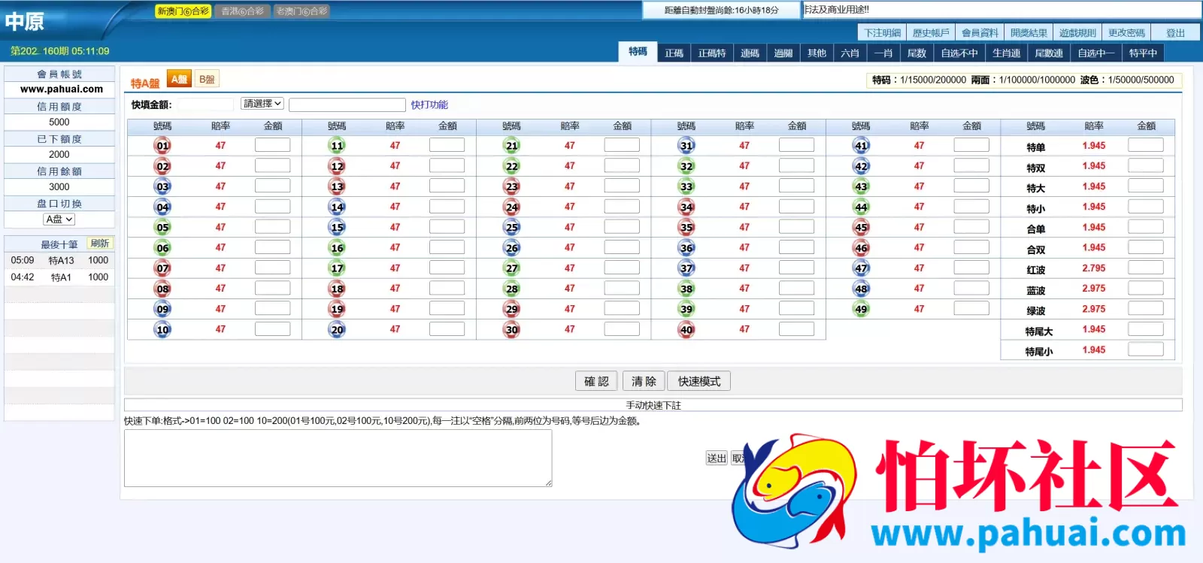The image size is (1203, 563).
Task: Focus the manual quick-bet text area
Action: point(338,459)
